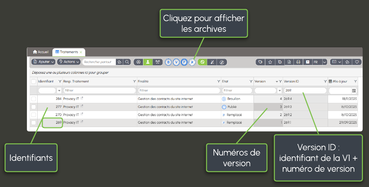369x187 pixels.
Task: Click the 'P' published status filter icon
Action: point(184,62)
